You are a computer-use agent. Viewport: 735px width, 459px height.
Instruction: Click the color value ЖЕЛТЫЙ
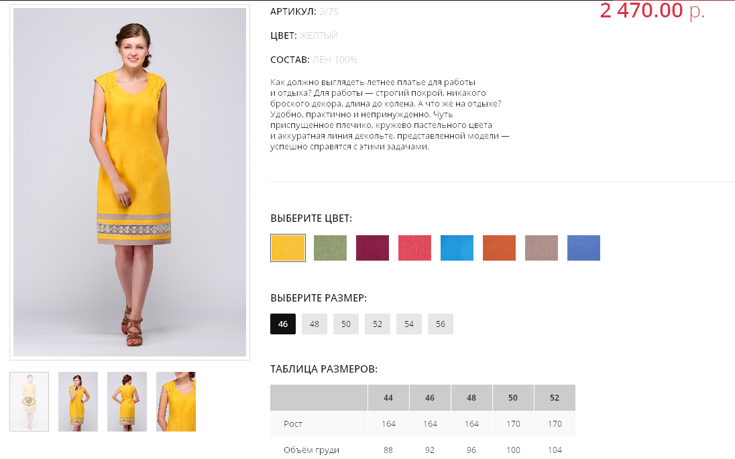click(x=319, y=36)
